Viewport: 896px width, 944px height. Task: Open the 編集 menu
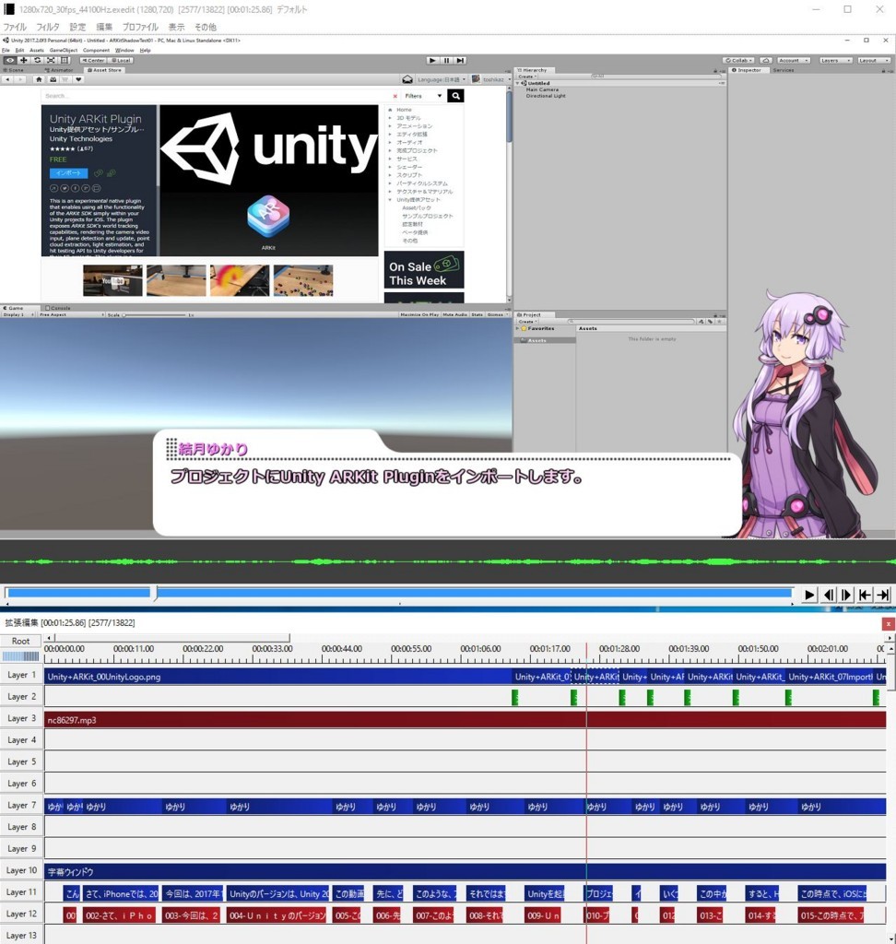(104, 27)
